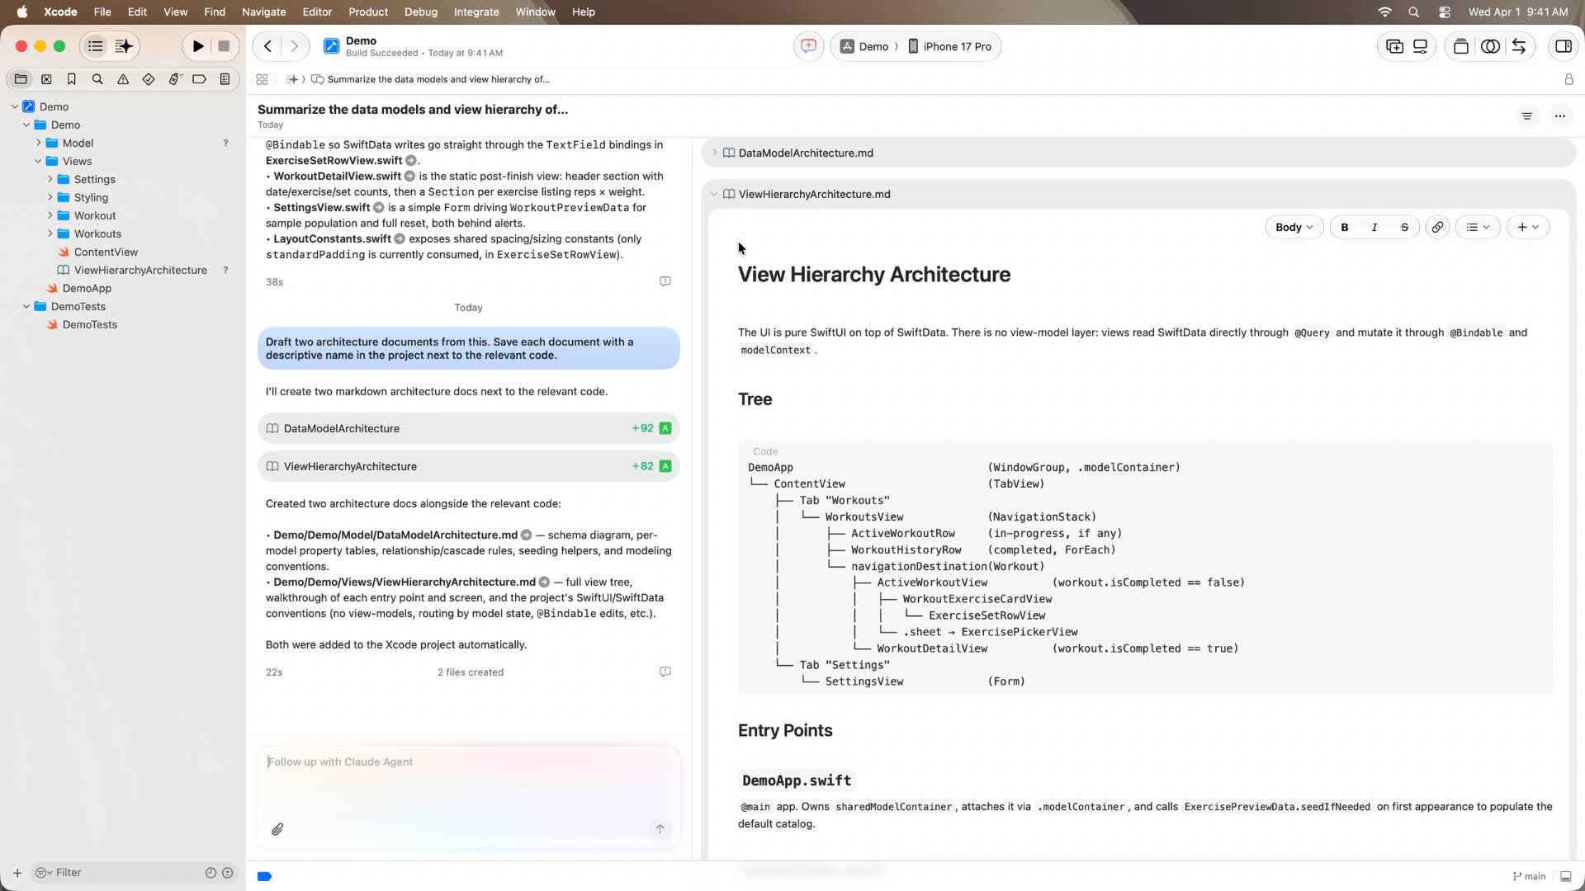This screenshot has height=891, width=1585.
Task: Choose iPhone 17 Po run destination
Action: click(x=950, y=46)
